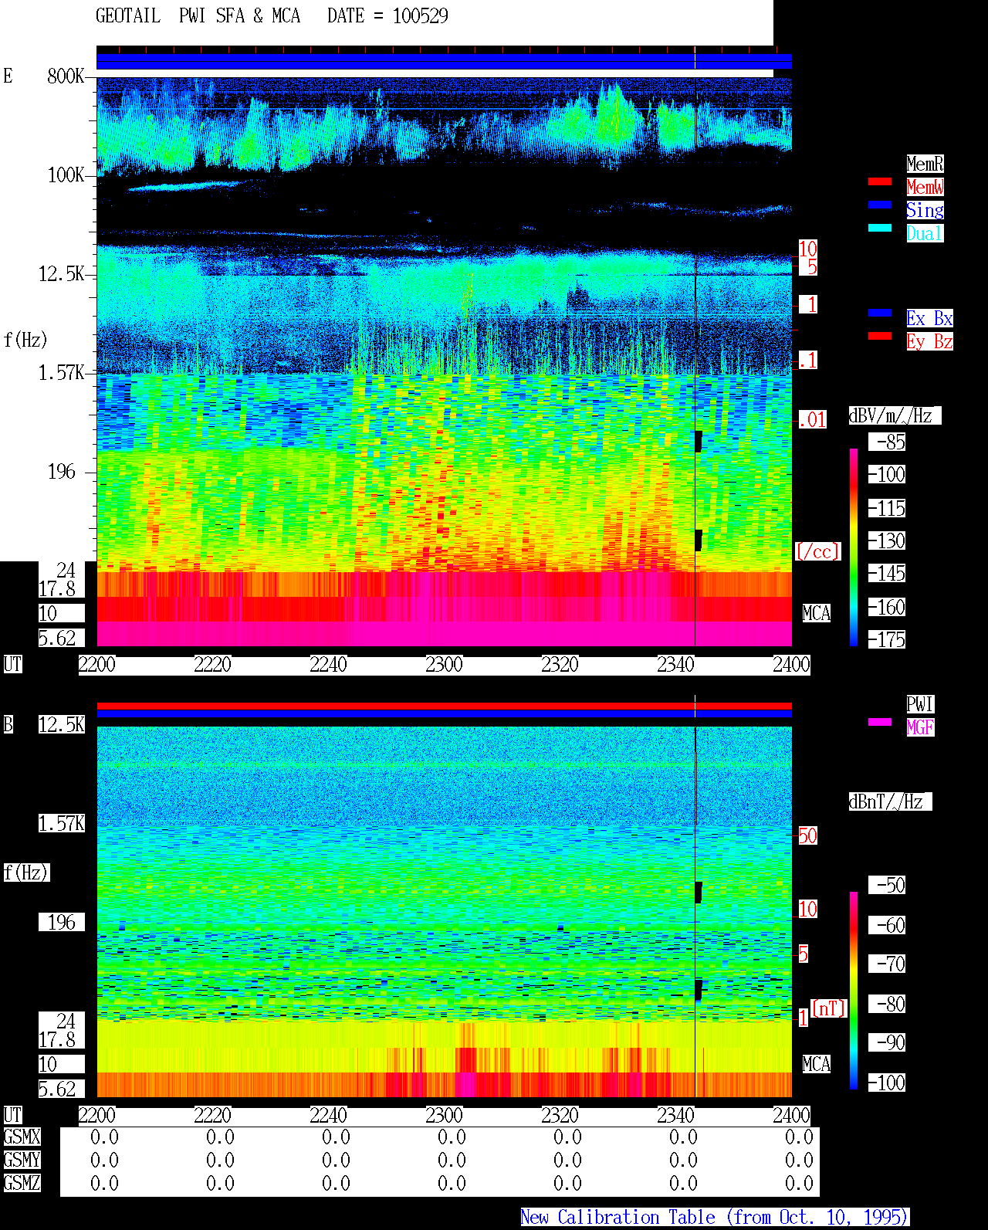
Task: Click the '2220' UT tick under B panel
Action: pyautogui.click(x=212, y=1116)
